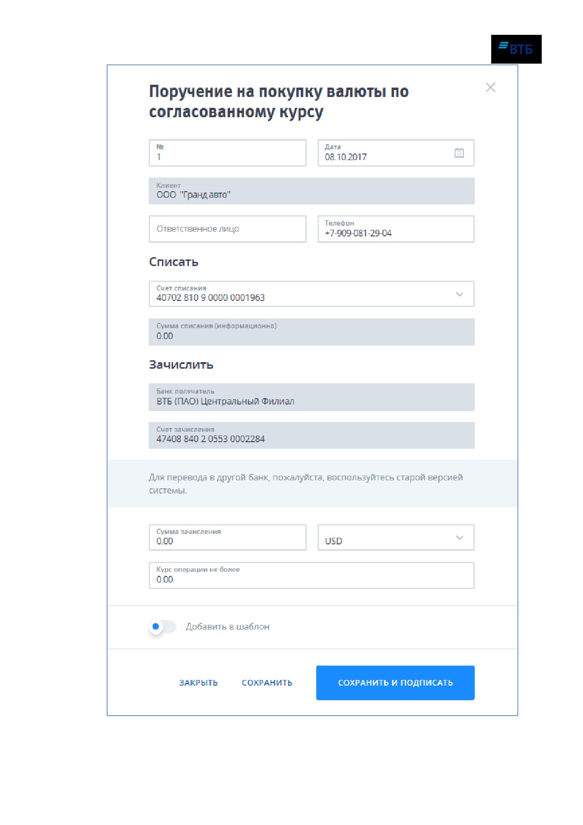This screenshot has width=583, height=825.
Task: Toggle the "Добавить в шаблон" switch
Action: (x=162, y=626)
